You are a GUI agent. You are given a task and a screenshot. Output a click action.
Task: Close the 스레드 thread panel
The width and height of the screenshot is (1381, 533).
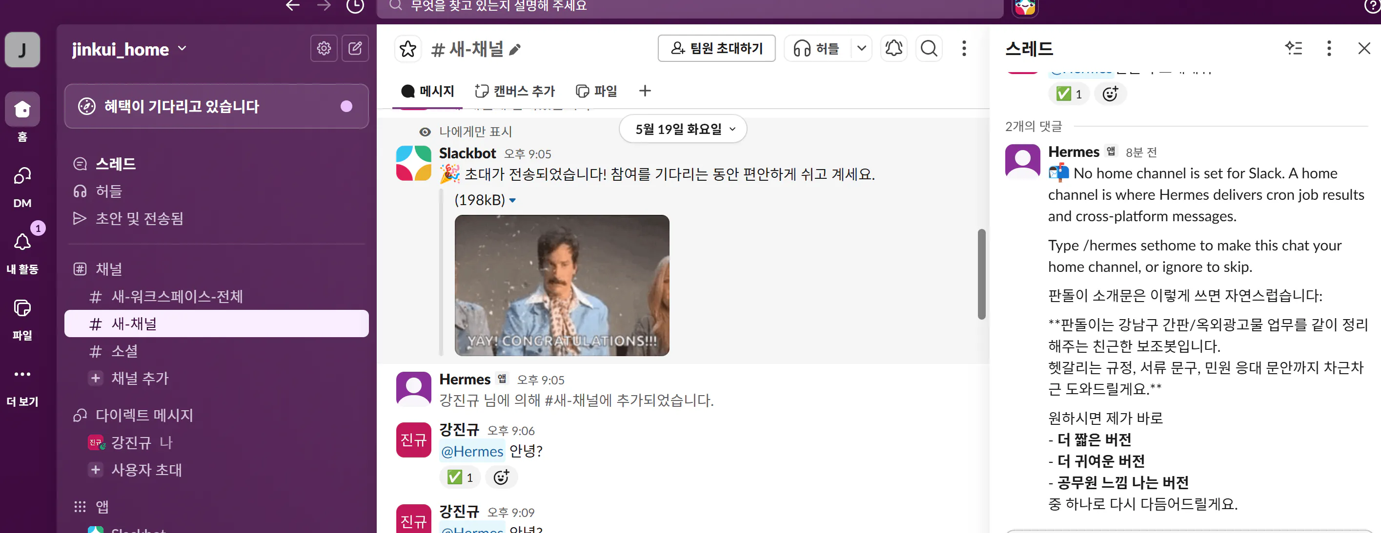1364,48
